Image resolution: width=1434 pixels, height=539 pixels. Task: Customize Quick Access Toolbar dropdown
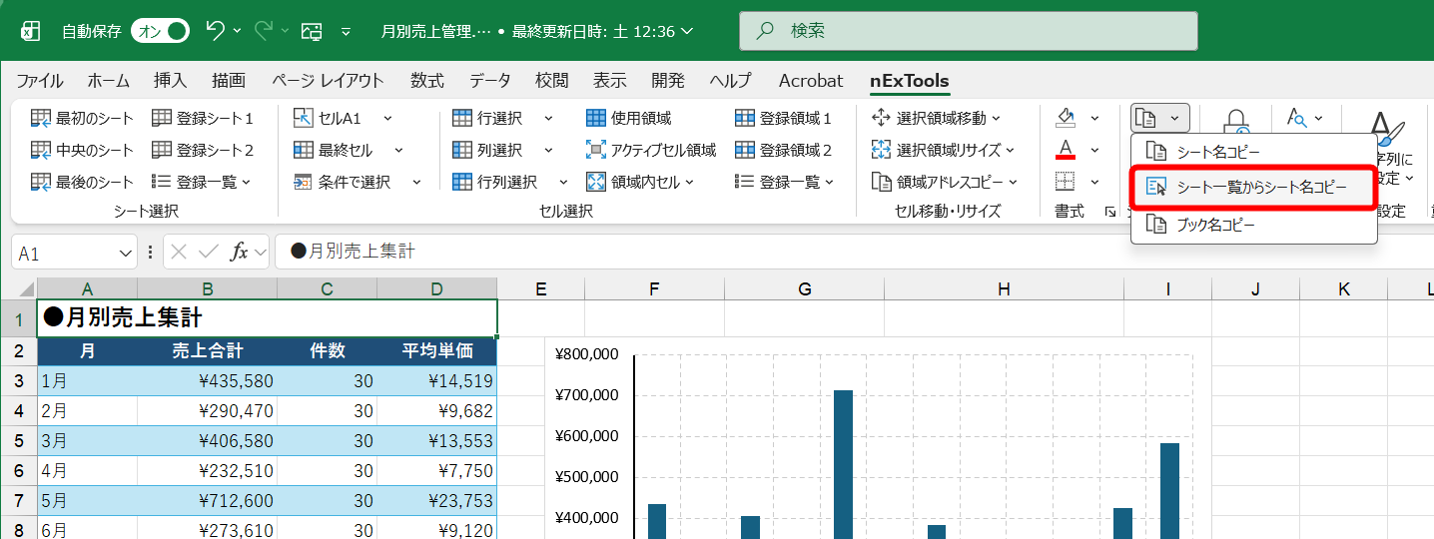(x=347, y=31)
